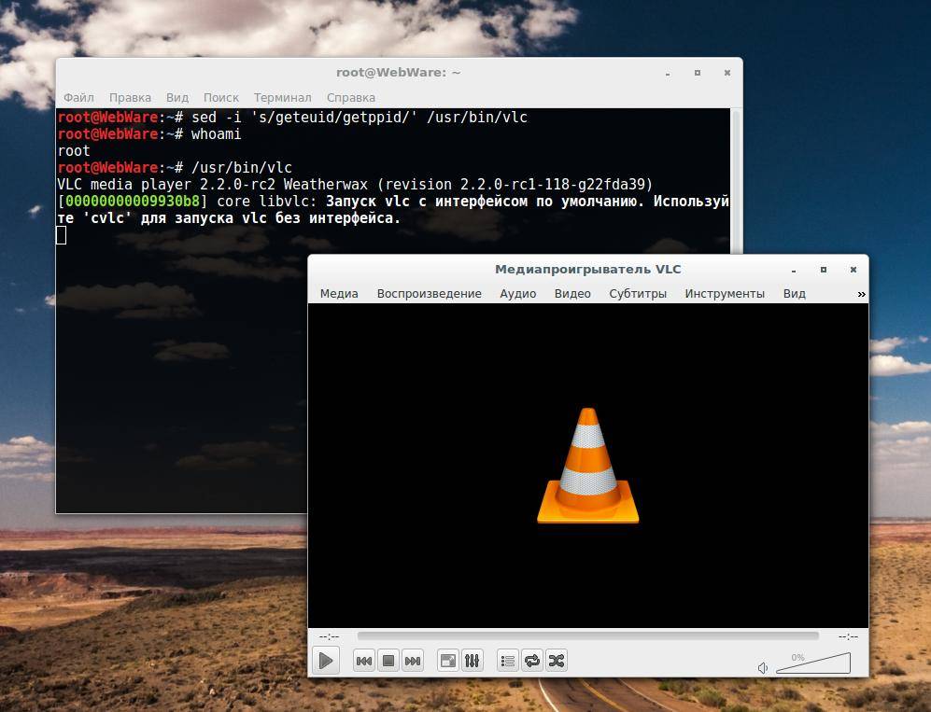931x712 pixels.
Task: Maximize the VLC player window
Action: click(x=824, y=270)
